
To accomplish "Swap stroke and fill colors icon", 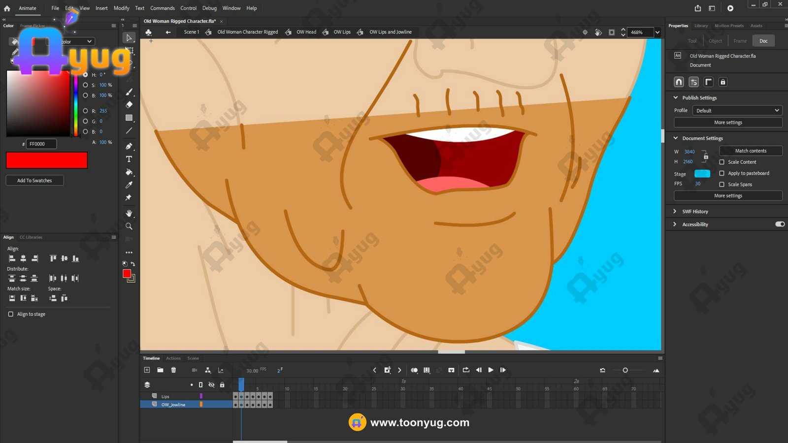I will 132,264.
